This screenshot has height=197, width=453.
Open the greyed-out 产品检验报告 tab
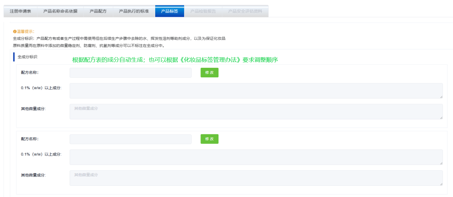pos(203,11)
